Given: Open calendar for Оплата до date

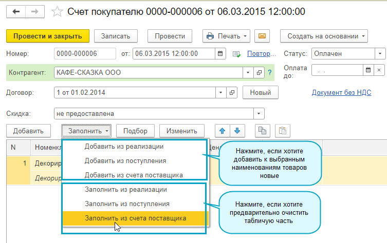Looking at the screenshot, I should tap(368, 69).
